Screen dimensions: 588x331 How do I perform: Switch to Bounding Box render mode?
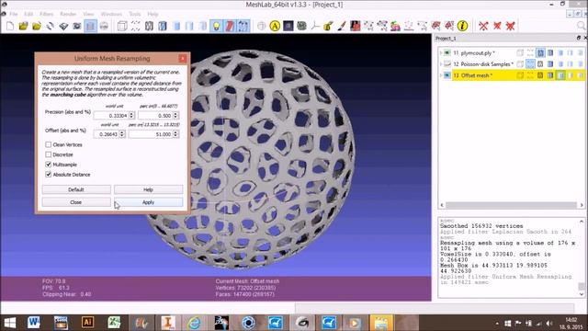coord(122,26)
